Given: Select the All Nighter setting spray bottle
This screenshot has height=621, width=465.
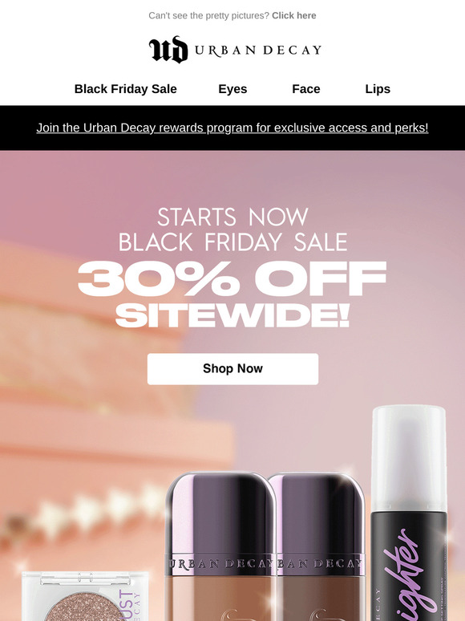Looking at the screenshot, I should tap(409, 513).
